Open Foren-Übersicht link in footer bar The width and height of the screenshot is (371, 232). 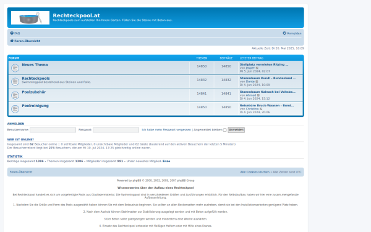tap(21, 172)
